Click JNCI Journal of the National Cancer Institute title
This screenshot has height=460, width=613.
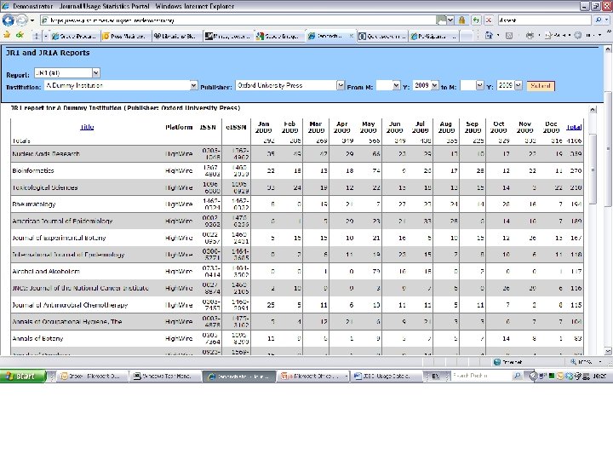(80, 288)
